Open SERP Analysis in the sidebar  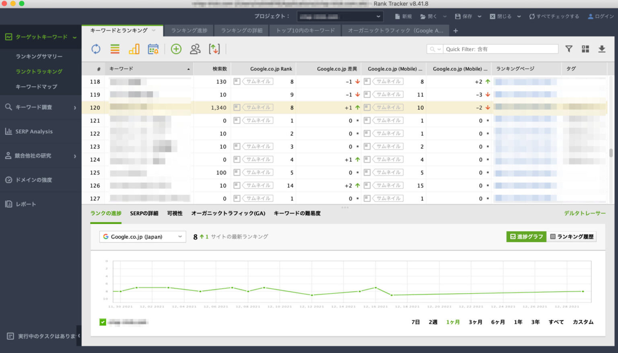click(x=34, y=131)
